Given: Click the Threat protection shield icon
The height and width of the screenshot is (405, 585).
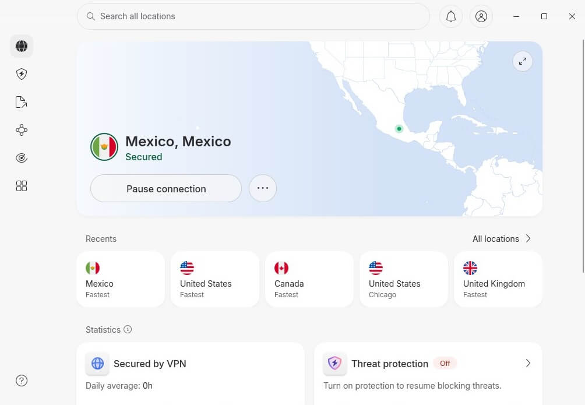Looking at the screenshot, I should 334,363.
